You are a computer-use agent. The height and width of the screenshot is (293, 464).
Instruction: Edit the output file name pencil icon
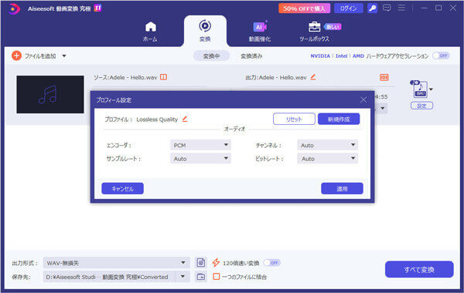[x=313, y=77]
